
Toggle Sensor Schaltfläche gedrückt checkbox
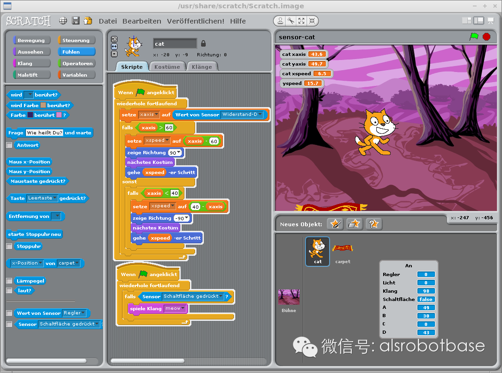coord(9,324)
